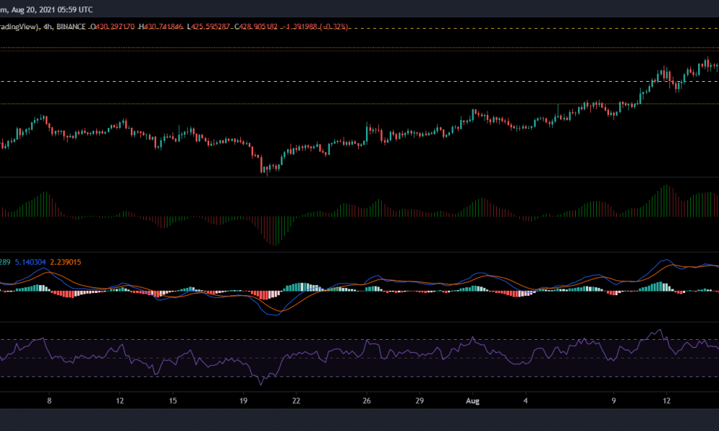Select the close value C428.905182
Image resolution: width=719 pixels, height=431 pixels.
click(256, 27)
